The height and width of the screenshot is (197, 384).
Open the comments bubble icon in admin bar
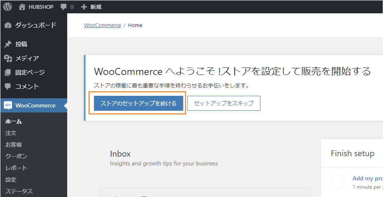click(64, 7)
